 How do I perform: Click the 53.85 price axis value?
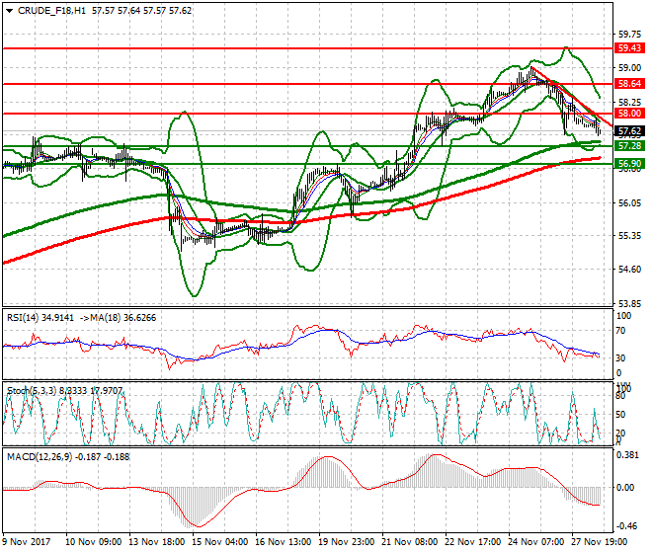629,303
